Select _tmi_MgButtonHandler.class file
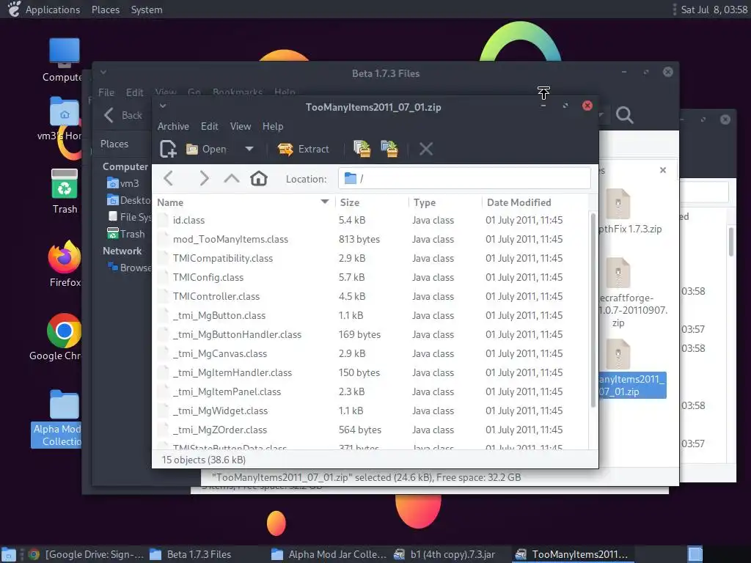This screenshot has height=563, width=751. (370, 334)
